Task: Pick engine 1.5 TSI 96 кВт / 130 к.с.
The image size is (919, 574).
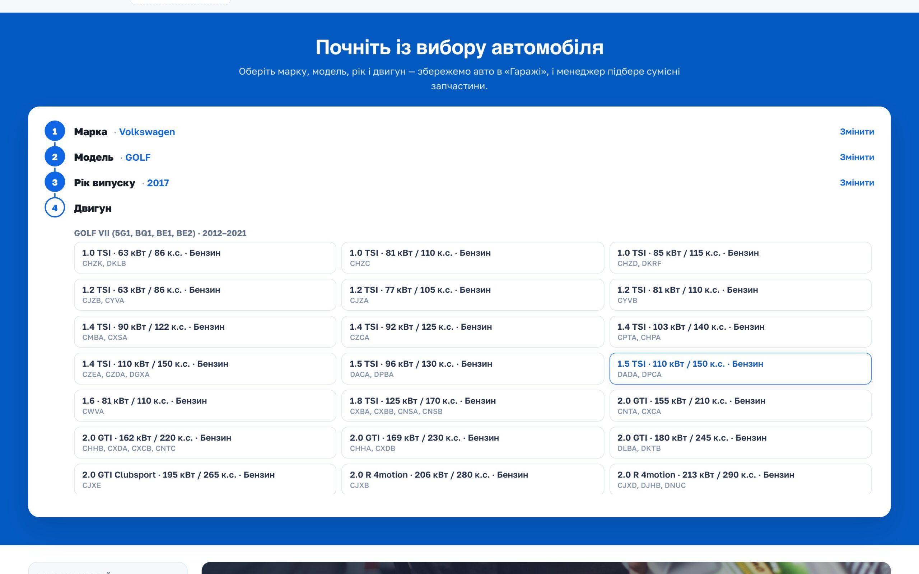Action: (472, 369)
